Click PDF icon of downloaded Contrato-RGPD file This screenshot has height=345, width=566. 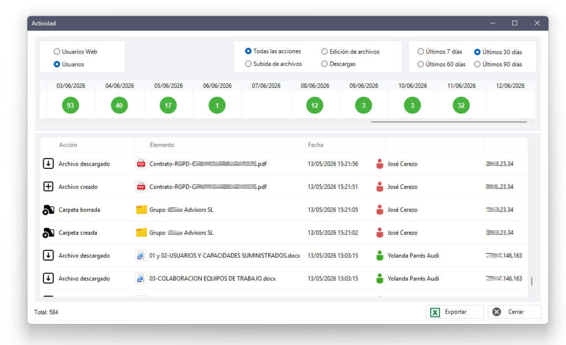pos(141,163)
